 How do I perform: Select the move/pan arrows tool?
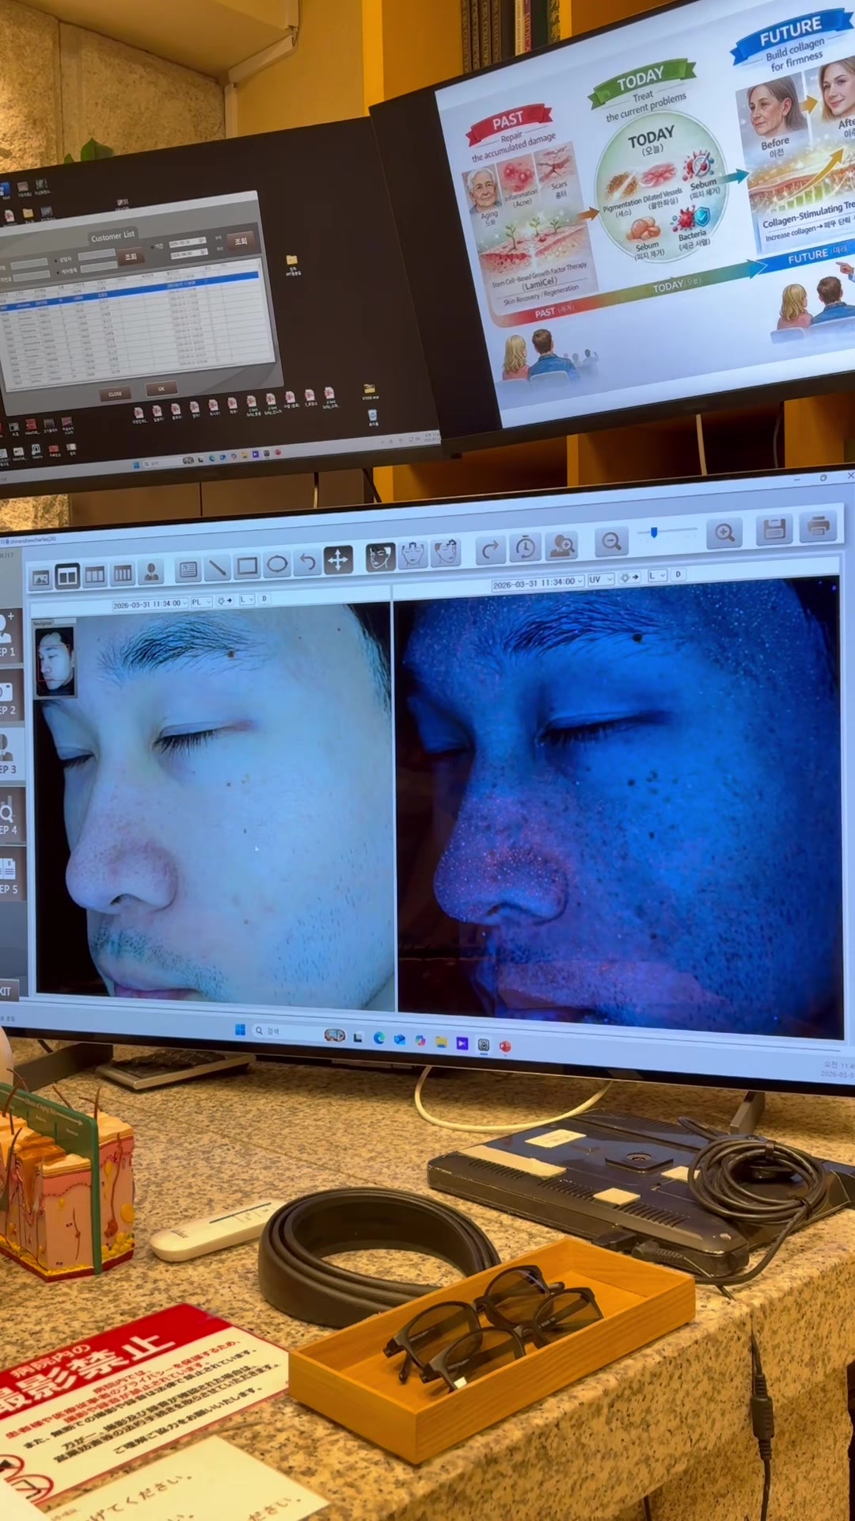(x=338, y=560)
